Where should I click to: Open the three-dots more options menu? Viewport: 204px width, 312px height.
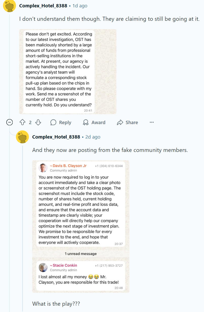(x=152, y=123)
